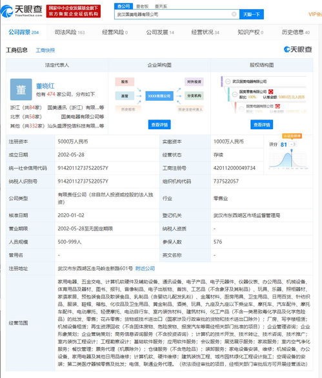Switch to the 知识产权 tab
Viewport: 322px width, 378px height.
[250, 32]
